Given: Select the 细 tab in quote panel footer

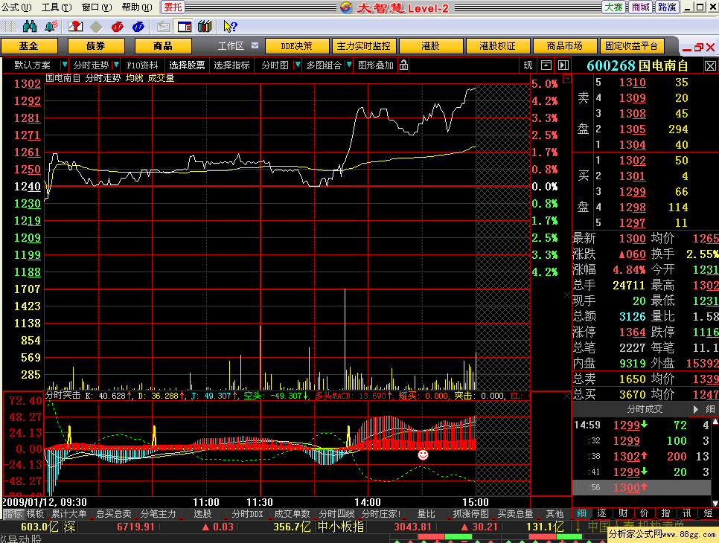Looking at the screenshot, I should pyautogui.click(x=582, y=513).
